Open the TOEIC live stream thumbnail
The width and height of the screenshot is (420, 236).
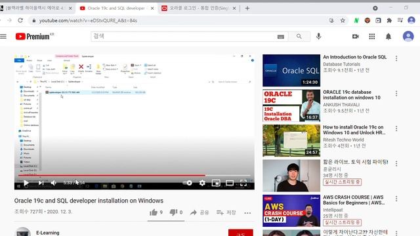291,176
